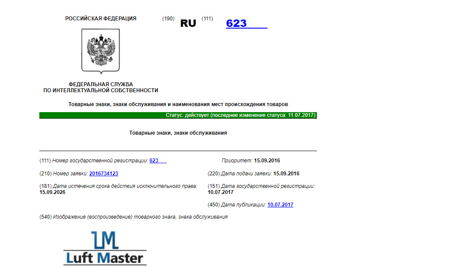The height and width of the screenshot is (268, 476).
Task: Open the large 623 number link beside RU
Action: pos(246,23)
